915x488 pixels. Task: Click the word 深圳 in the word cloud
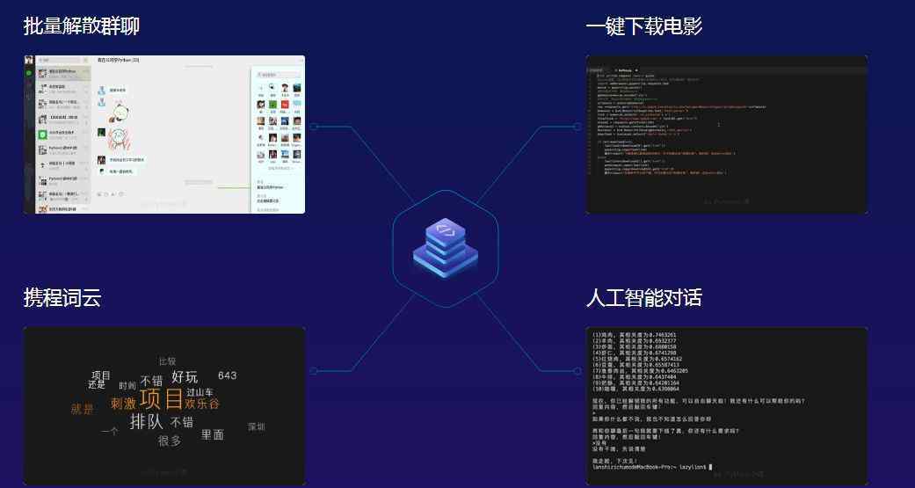256,426
